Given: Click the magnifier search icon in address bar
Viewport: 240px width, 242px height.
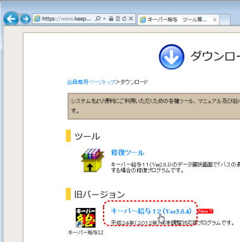Looking at the screenshot, I should click(x=98, y=19).
